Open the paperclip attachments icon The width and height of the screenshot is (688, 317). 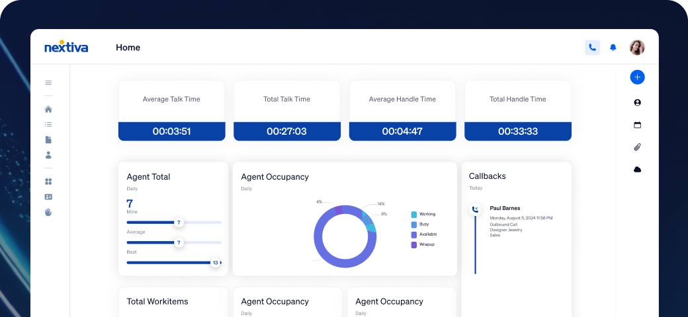[x=637, y=147]
